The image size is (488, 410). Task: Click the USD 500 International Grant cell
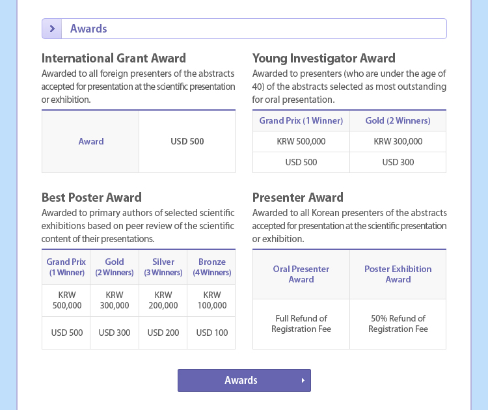187,141
